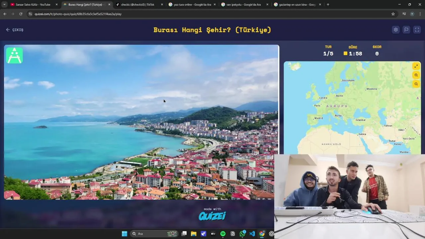Viewport: 425px width, 239px height.
Task: Open Notion from the taskbar
Action: click(233, 234)
